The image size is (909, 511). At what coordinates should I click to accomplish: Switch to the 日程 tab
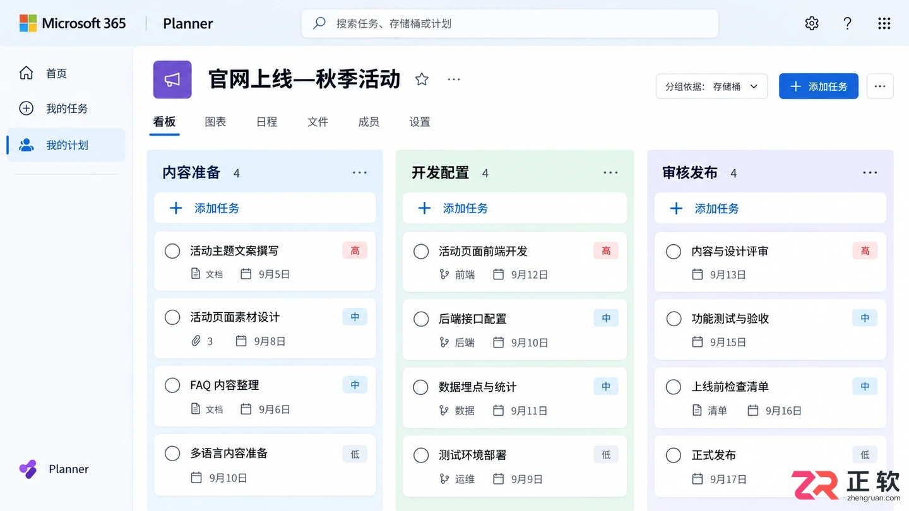coord(266,122)
